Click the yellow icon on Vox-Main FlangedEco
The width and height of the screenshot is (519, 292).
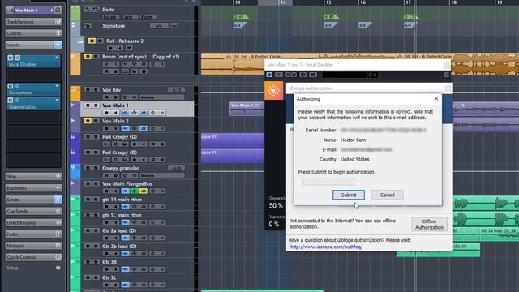pyautogui.click(x=144, y=191)
